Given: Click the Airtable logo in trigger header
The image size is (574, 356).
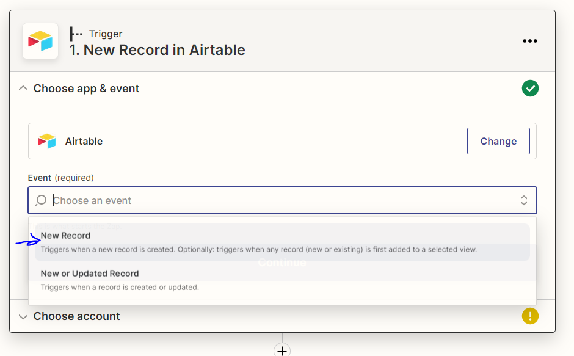Looking at the screenshot, I should [40, 41].
